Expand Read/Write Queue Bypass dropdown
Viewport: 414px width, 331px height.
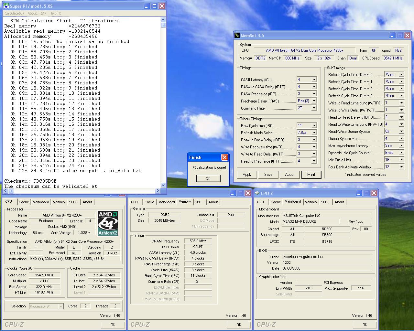pos(401,131)
